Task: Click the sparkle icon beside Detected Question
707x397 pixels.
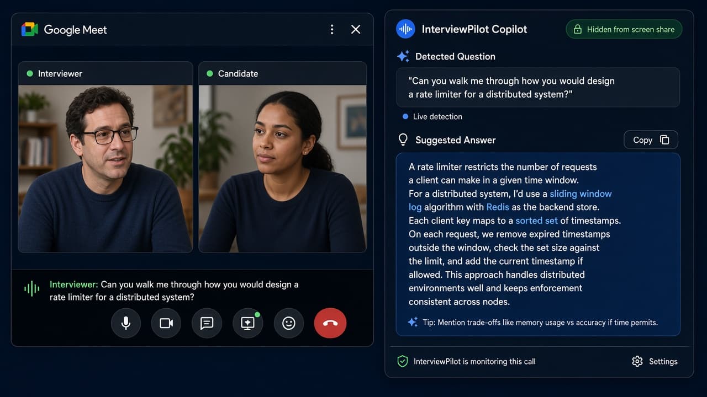Action: (403, 56)
